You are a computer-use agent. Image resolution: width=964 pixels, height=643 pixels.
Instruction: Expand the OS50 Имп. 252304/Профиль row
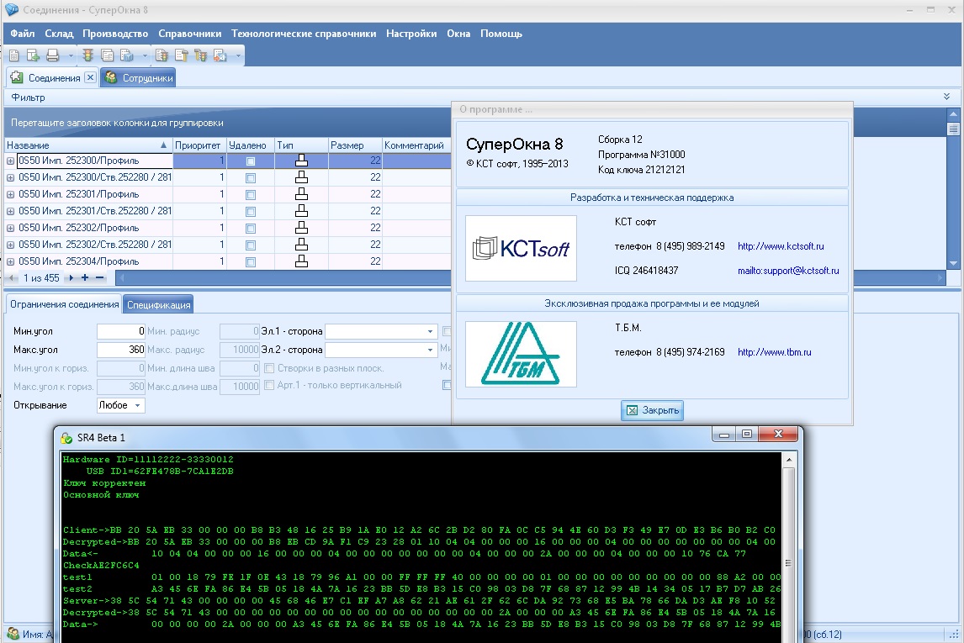click(10, 261)
